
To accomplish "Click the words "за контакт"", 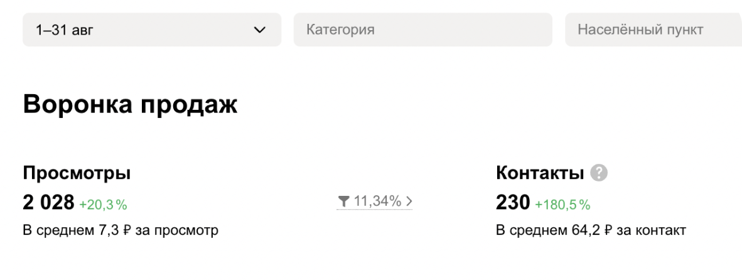I will 652,230.
